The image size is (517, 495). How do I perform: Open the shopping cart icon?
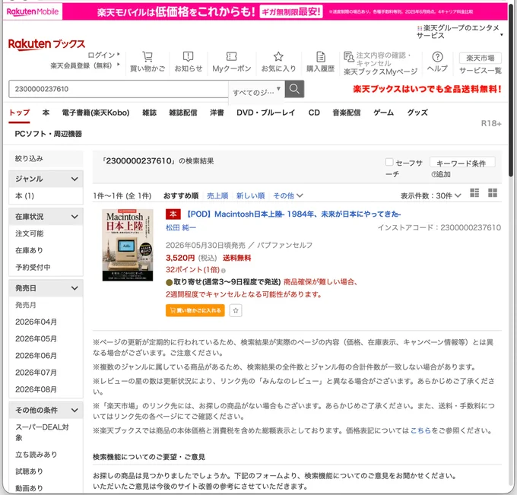click(x=147, y=57)
